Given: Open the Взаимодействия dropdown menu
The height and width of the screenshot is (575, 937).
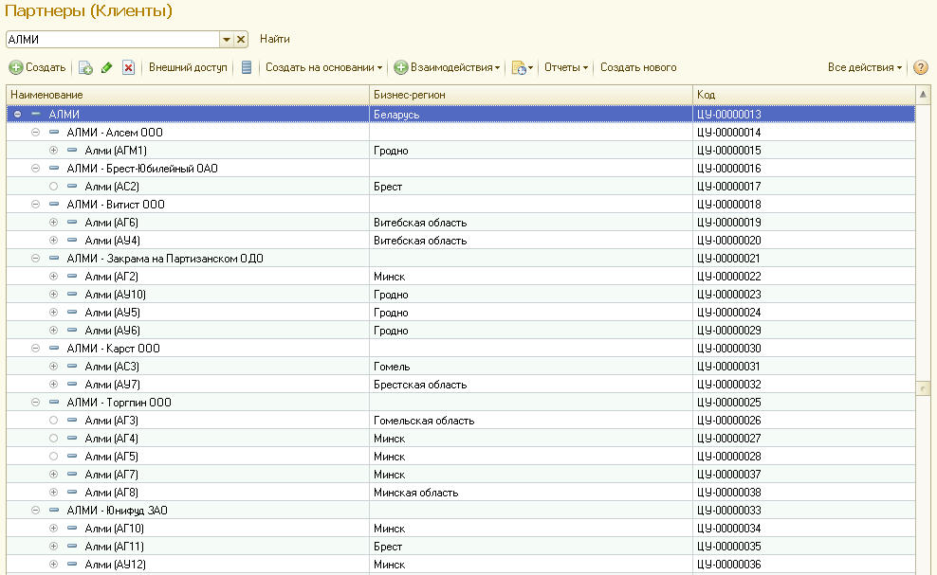Looking at the screenshot, I should click(x=447, y=68).
